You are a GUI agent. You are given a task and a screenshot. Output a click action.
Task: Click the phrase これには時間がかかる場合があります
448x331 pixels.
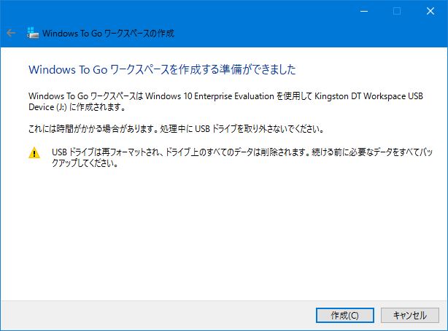pos(94,129)
